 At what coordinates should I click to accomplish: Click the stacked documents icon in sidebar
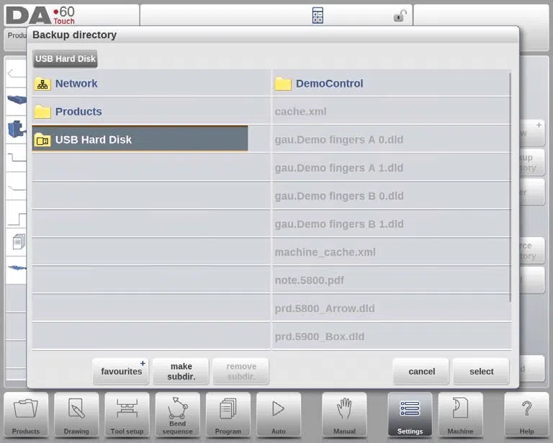click(x=18, y=242)
